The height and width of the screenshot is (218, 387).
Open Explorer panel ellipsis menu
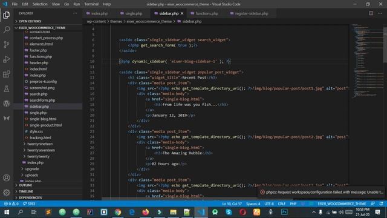coord(75,13)
